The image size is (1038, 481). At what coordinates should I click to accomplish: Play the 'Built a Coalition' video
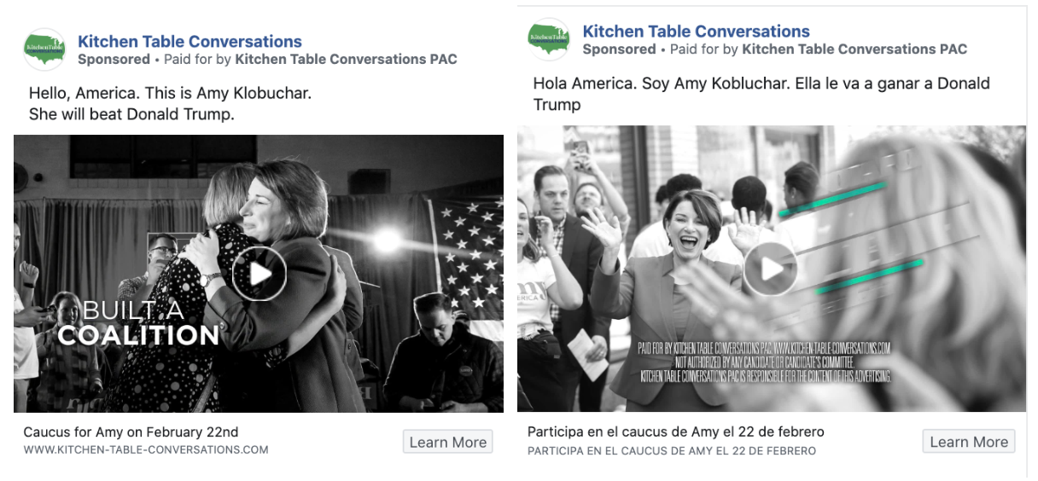point(259,274)
